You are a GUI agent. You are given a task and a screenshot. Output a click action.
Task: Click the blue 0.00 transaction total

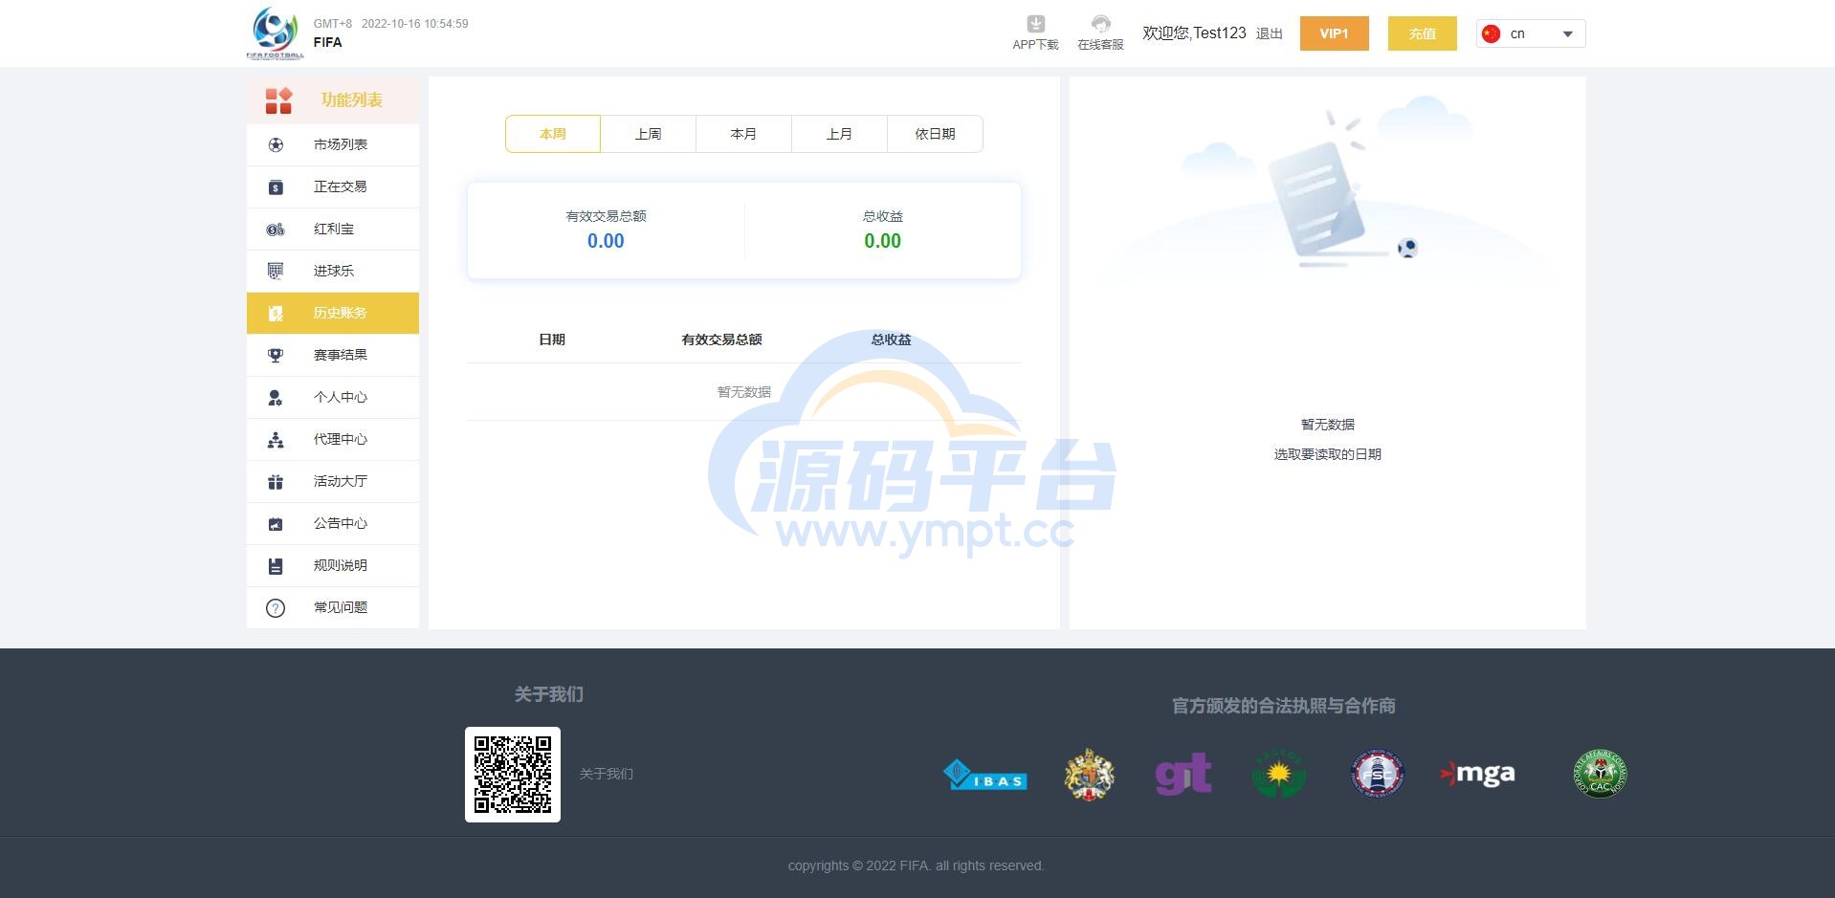click(x=606, y=241)
